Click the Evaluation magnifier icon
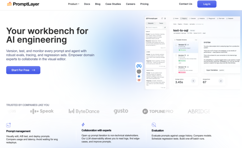This screenshot has height=148, width=242. tap(154, 125)
